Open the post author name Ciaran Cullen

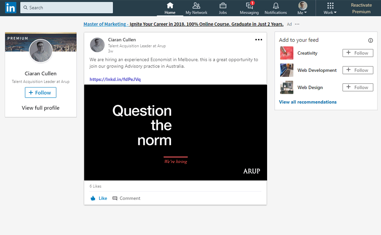[122, 40]
